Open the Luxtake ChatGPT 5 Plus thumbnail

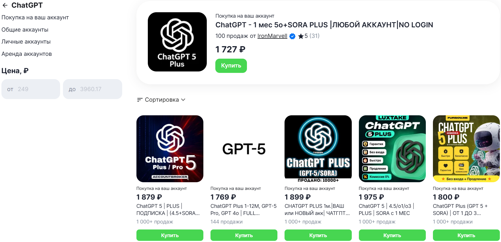click(x=392, y=149)
